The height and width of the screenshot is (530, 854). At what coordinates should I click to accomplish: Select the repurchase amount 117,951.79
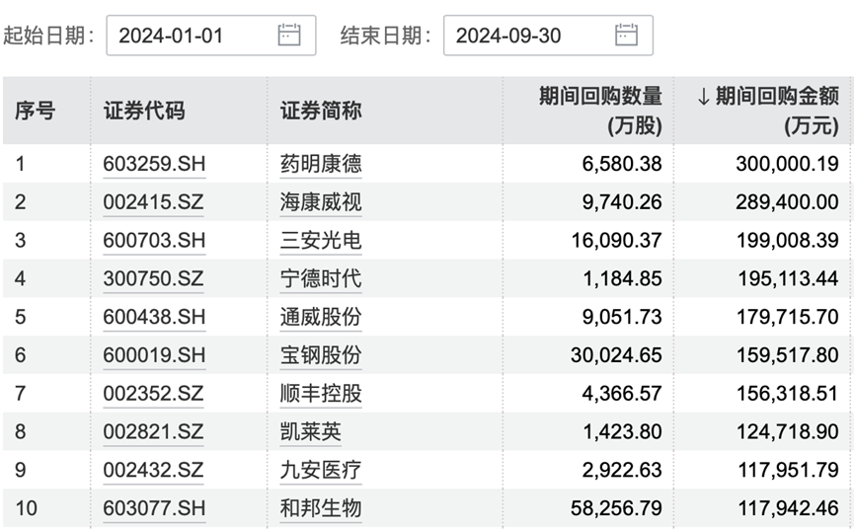[x=788, y=470]
